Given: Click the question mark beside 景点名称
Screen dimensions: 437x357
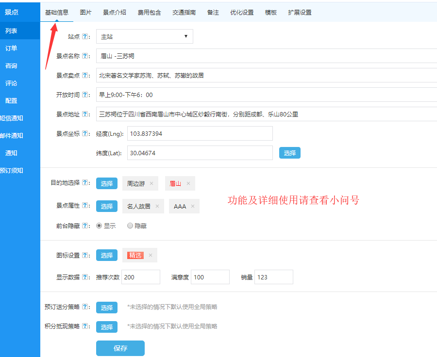Looking at the screenshot, I should [85, 56].
